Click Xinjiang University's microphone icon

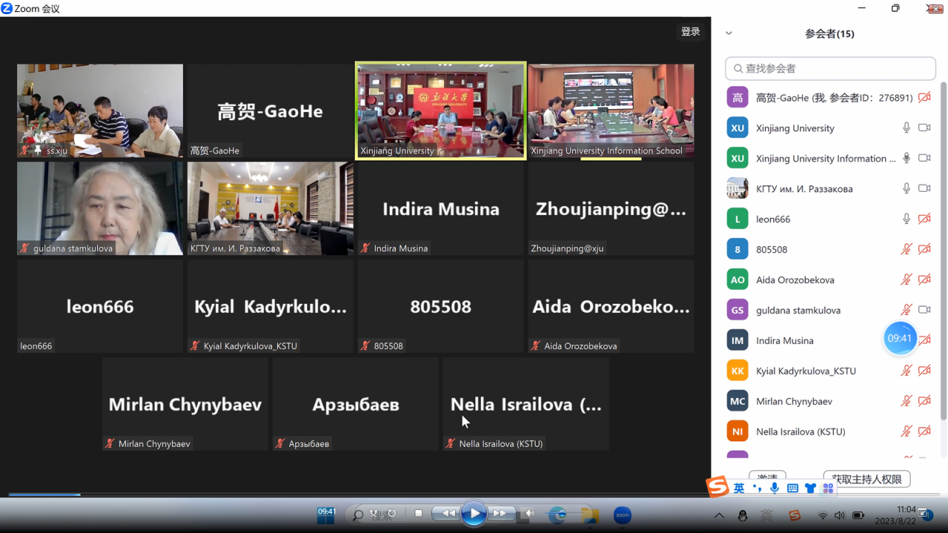[906, 128]
